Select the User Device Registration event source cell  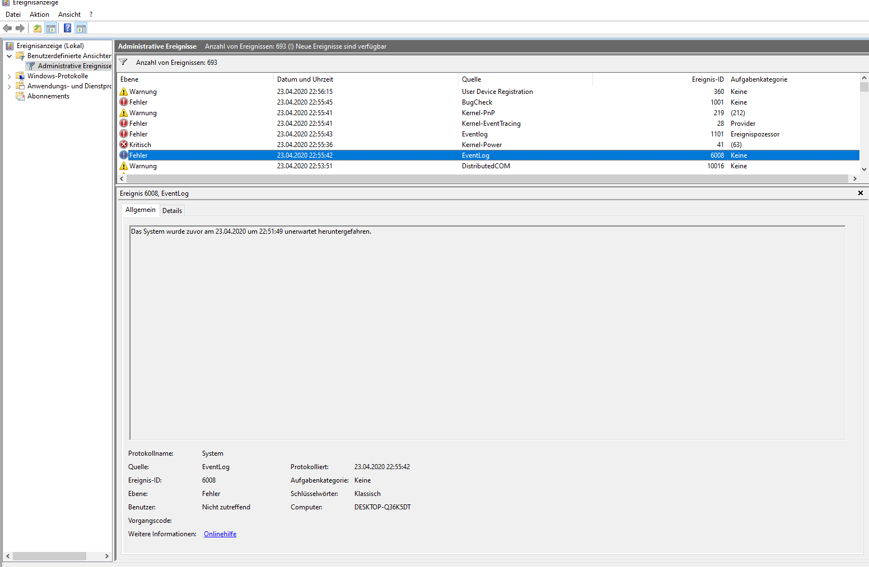pyautogui.click(x=497, y=92)
